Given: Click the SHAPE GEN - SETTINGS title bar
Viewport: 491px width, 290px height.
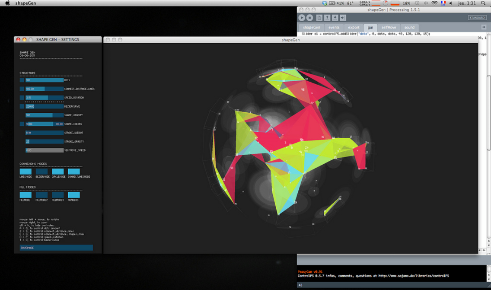Looking at the screenshot, I should (x=57, y=39).
